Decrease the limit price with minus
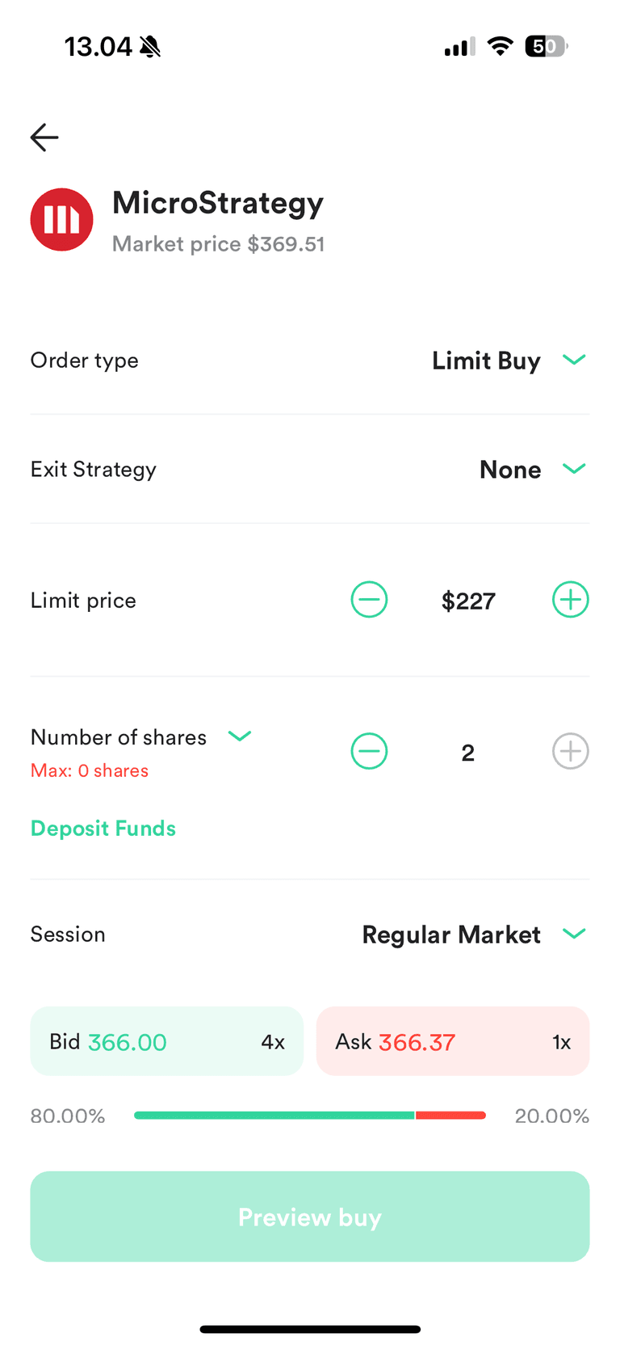620x1346 pixels. (x=369, y=600)
